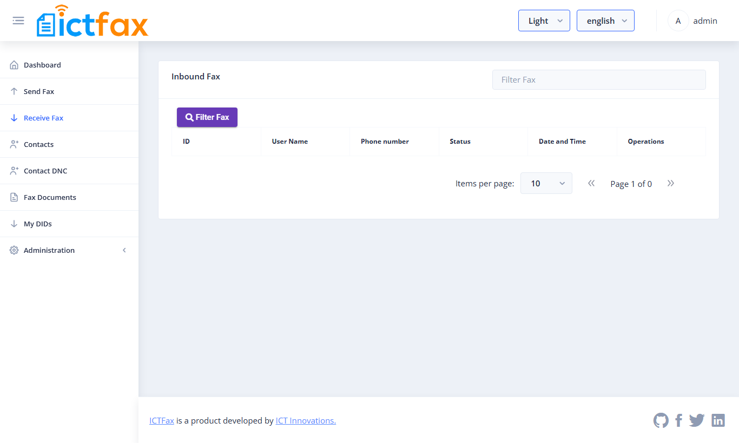Change items per page dropdown
Screen dimensions: 739x443
[x=546, y=183]
